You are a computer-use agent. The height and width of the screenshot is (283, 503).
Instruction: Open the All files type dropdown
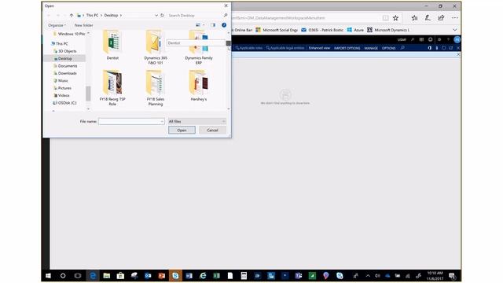(197, 121)
